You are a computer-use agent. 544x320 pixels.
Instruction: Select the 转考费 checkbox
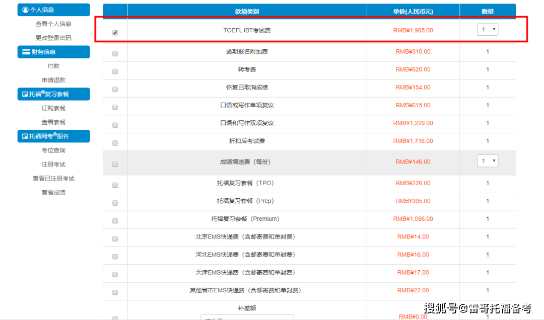(115, 71)
